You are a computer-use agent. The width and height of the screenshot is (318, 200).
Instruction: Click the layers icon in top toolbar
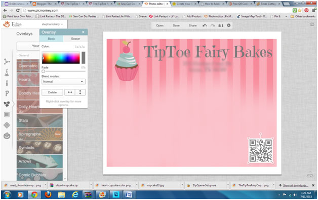tap(221, 25)
